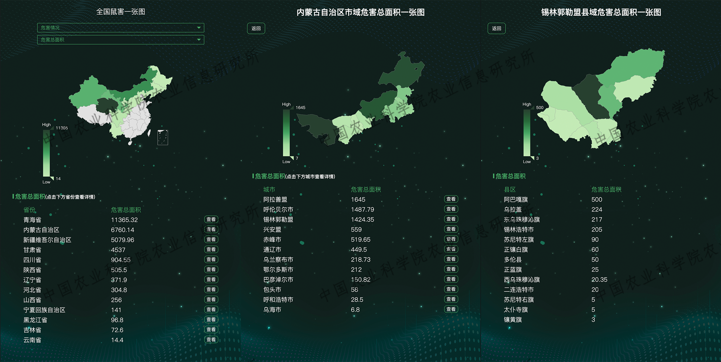The image size is (721, 362).
Task: Click 返回 on the 锡林郭勒盟 map panel
Action: 496,28
